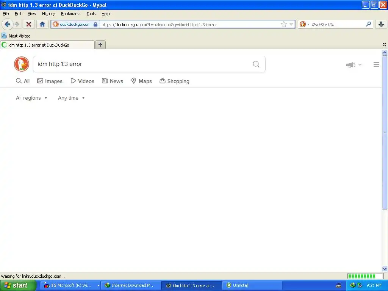Switch to Internet Download Manager taskbar button
Screen dimensions: 388x291
coord(131,285)
